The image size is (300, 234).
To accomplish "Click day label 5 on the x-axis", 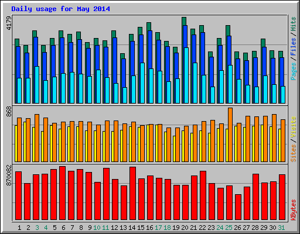I will (54, 228).
